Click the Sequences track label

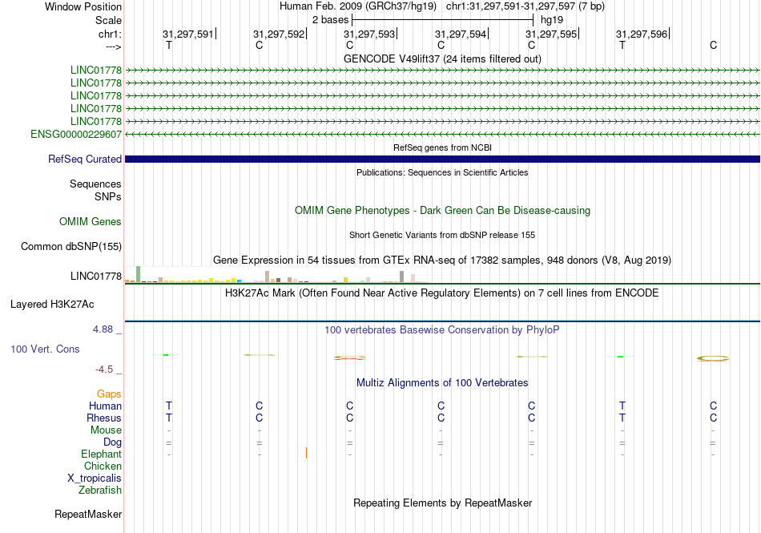pyautogui.click(x=95, y=184)
